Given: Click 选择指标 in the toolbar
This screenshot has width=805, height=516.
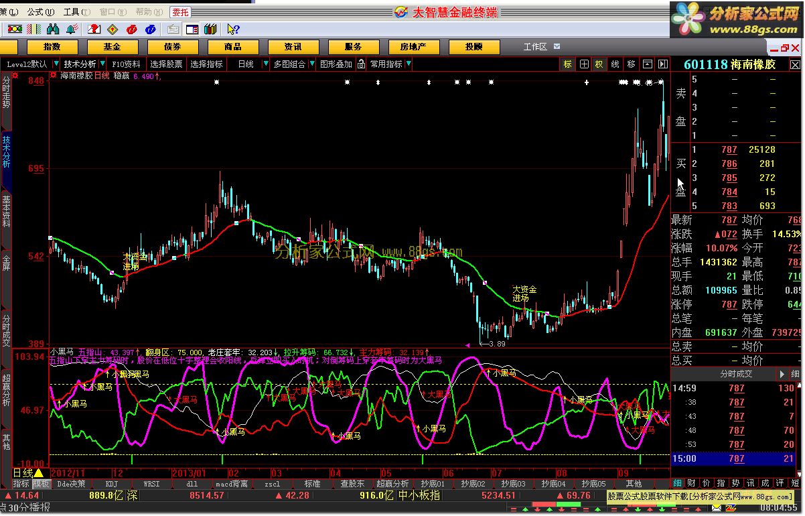Looking at the screenshot, I should coord(206,64).
